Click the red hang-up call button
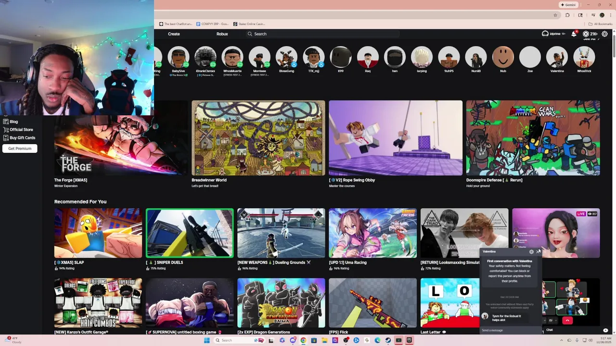The image size is (616, 346). point(567,321)
